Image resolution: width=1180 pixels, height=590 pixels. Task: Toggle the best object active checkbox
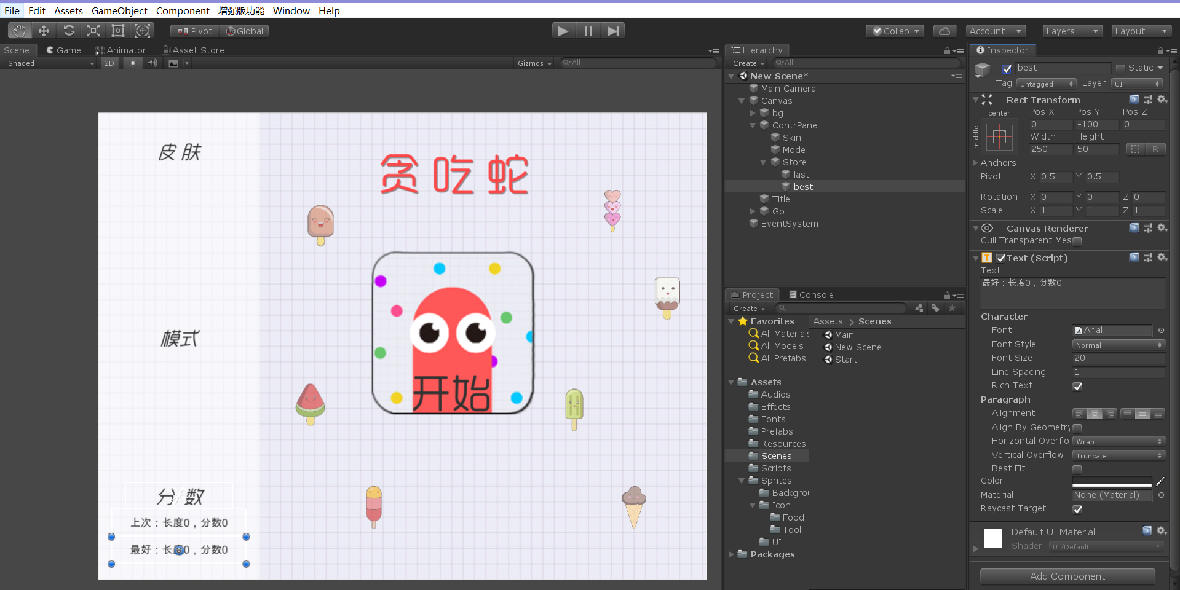(x=1007, y=68)
